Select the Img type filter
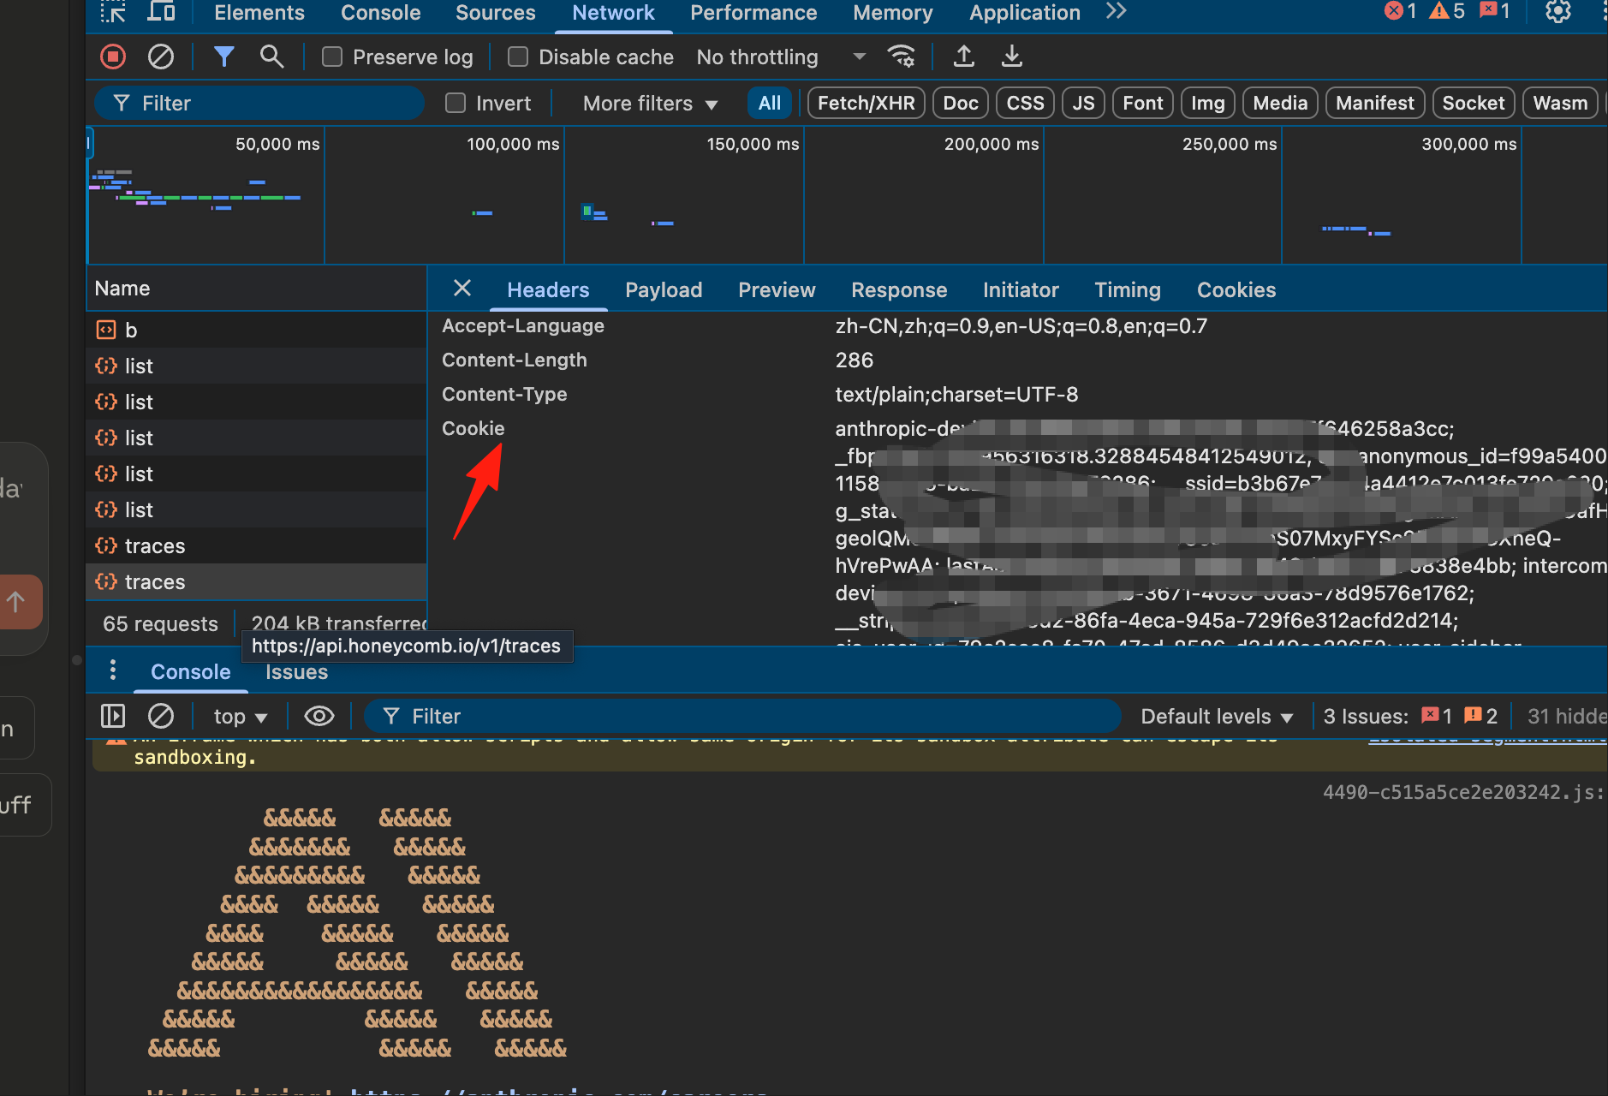Viewport: 1608px width, 1096px height. (x=1207, y=103)
